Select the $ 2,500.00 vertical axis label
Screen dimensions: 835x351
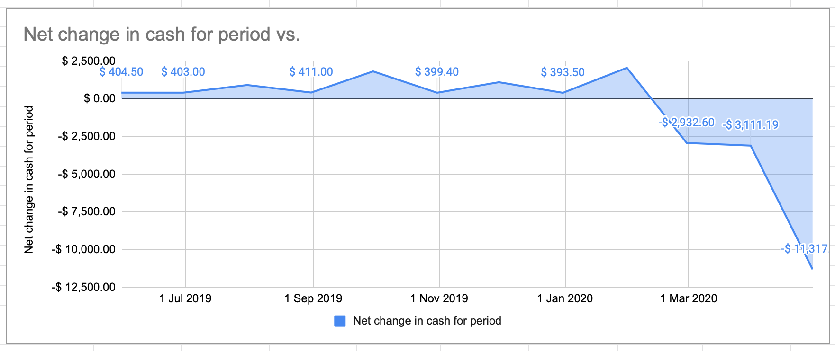[89, 61]
